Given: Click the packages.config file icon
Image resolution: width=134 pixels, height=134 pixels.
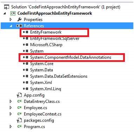Looking at the screenshot, I should pos(19,120).
